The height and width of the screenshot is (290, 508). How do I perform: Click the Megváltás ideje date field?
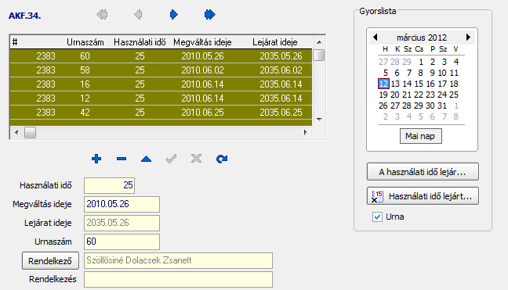pyautogui.click(x=122, y=204)
